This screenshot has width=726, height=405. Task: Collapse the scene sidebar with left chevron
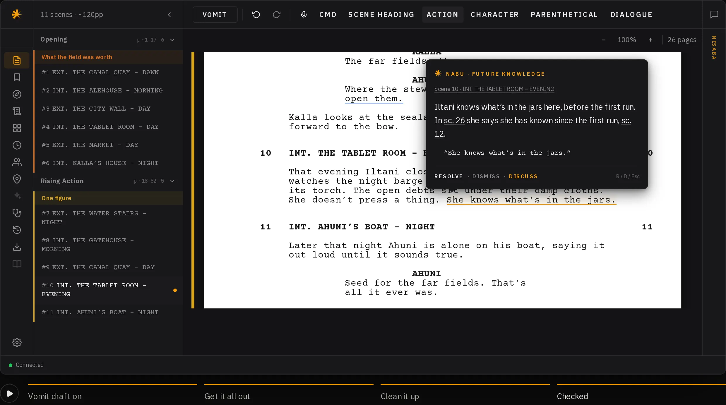169,15
